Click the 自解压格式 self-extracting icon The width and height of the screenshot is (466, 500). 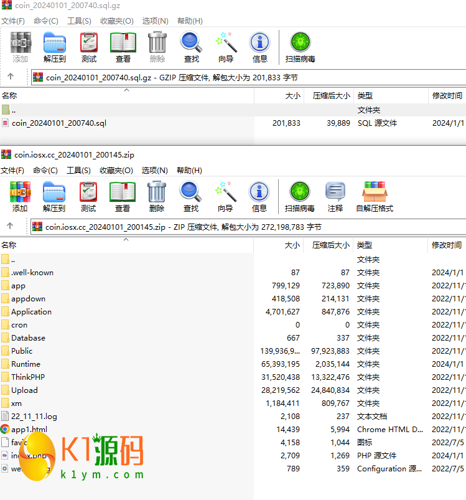375,197
